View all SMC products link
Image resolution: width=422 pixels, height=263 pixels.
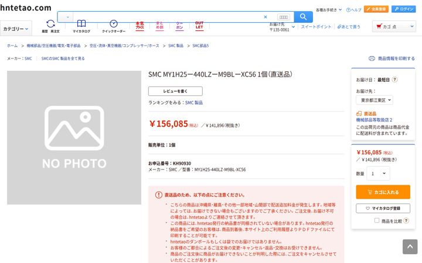pyautogui.click(x=63, y=58)
